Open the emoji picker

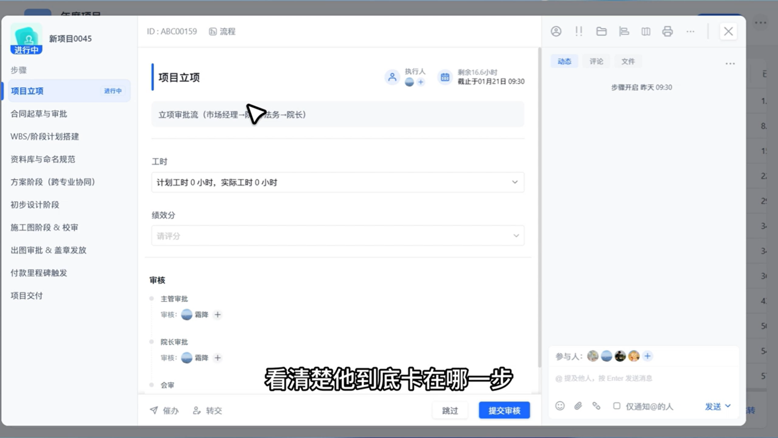click(x=560, y=406)
